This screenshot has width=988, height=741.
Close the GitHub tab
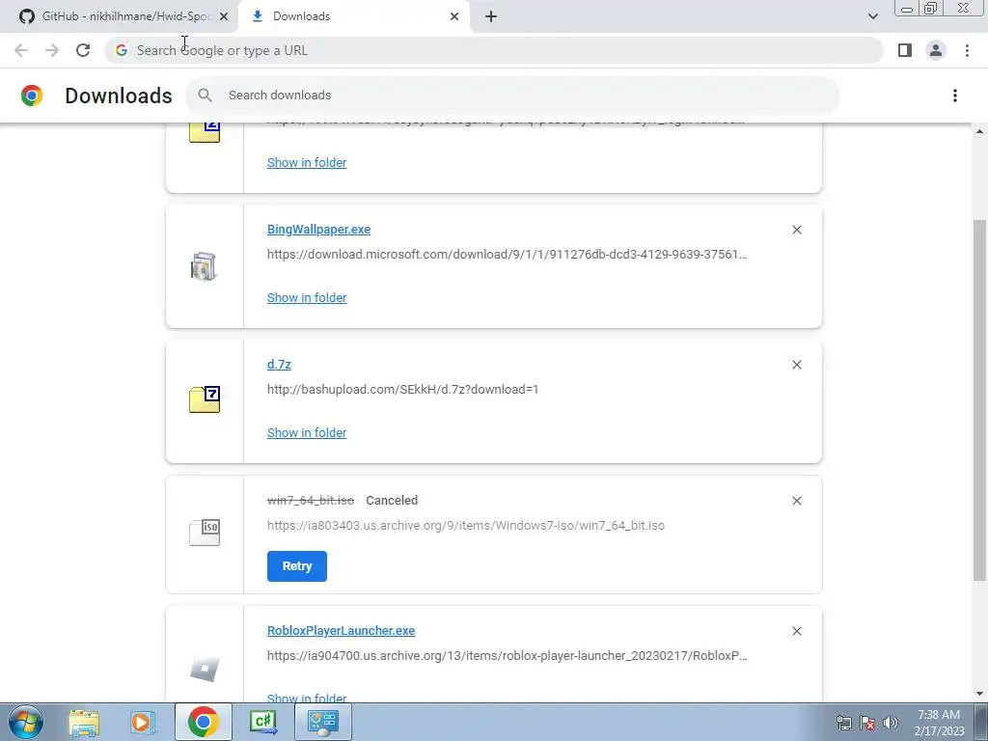(224, 16)
